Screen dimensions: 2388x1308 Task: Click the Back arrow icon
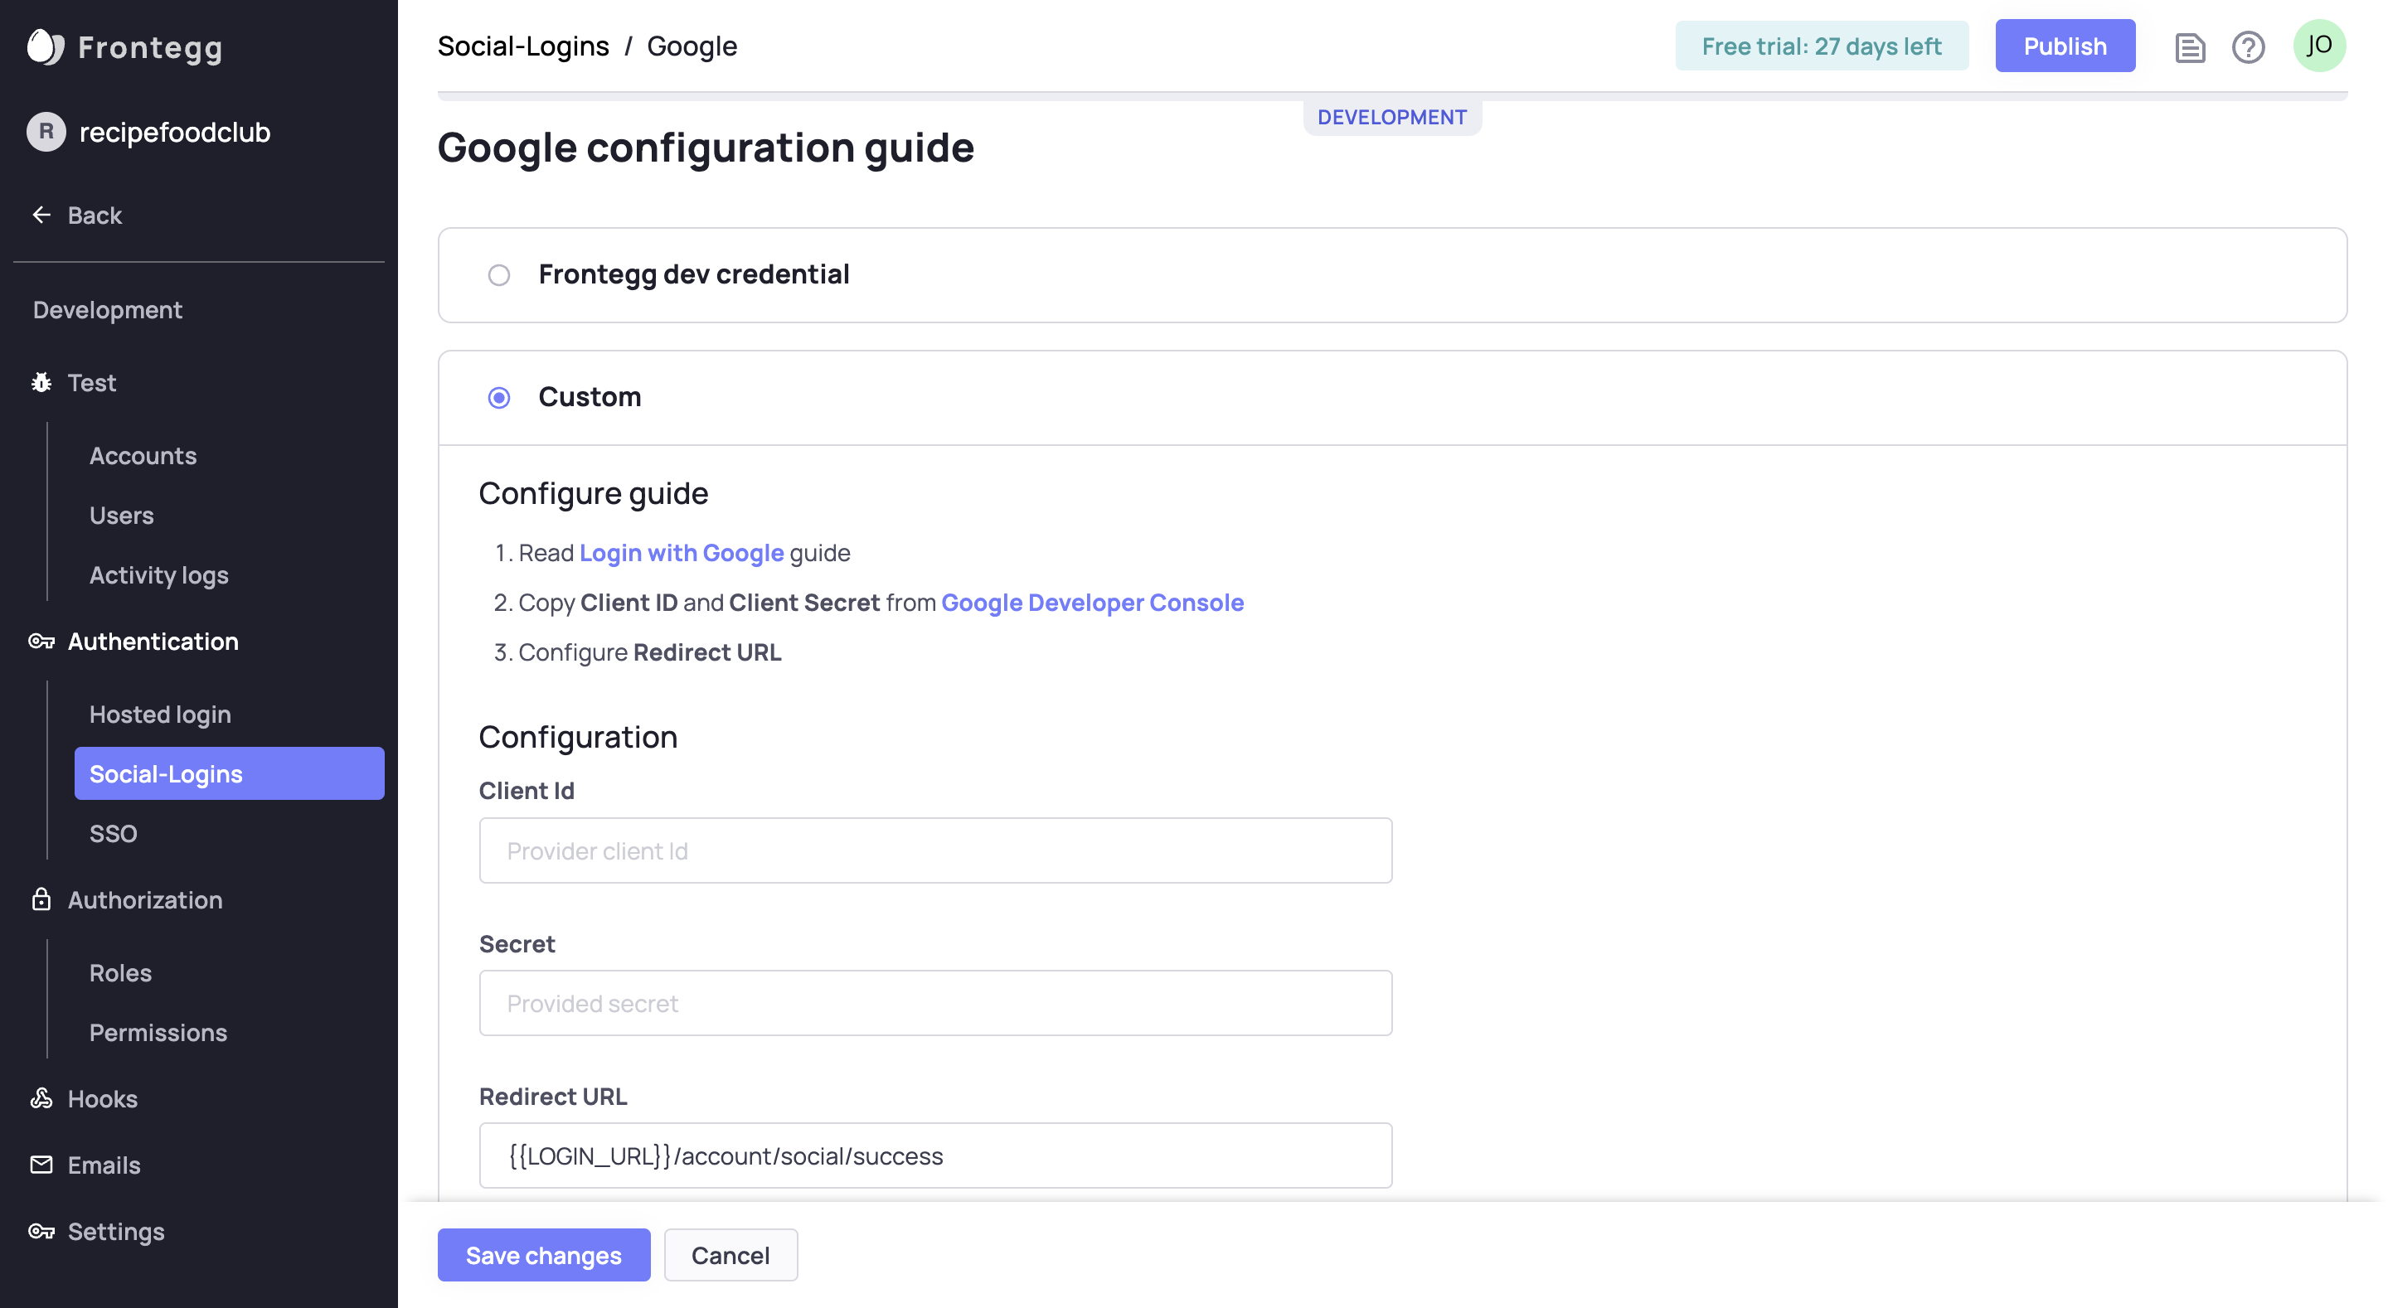[41, 215]
